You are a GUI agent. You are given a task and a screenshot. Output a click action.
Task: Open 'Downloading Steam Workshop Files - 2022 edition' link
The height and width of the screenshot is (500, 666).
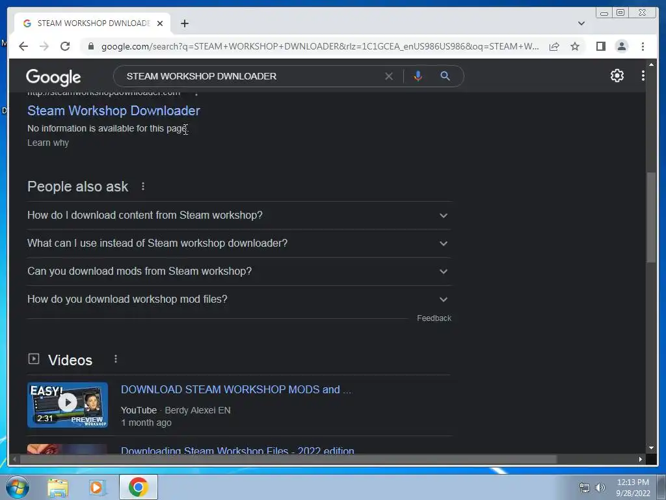(x=237, y=451)
